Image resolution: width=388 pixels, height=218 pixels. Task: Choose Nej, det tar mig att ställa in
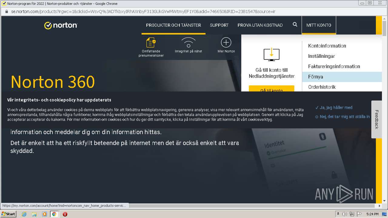coord(343,117)
